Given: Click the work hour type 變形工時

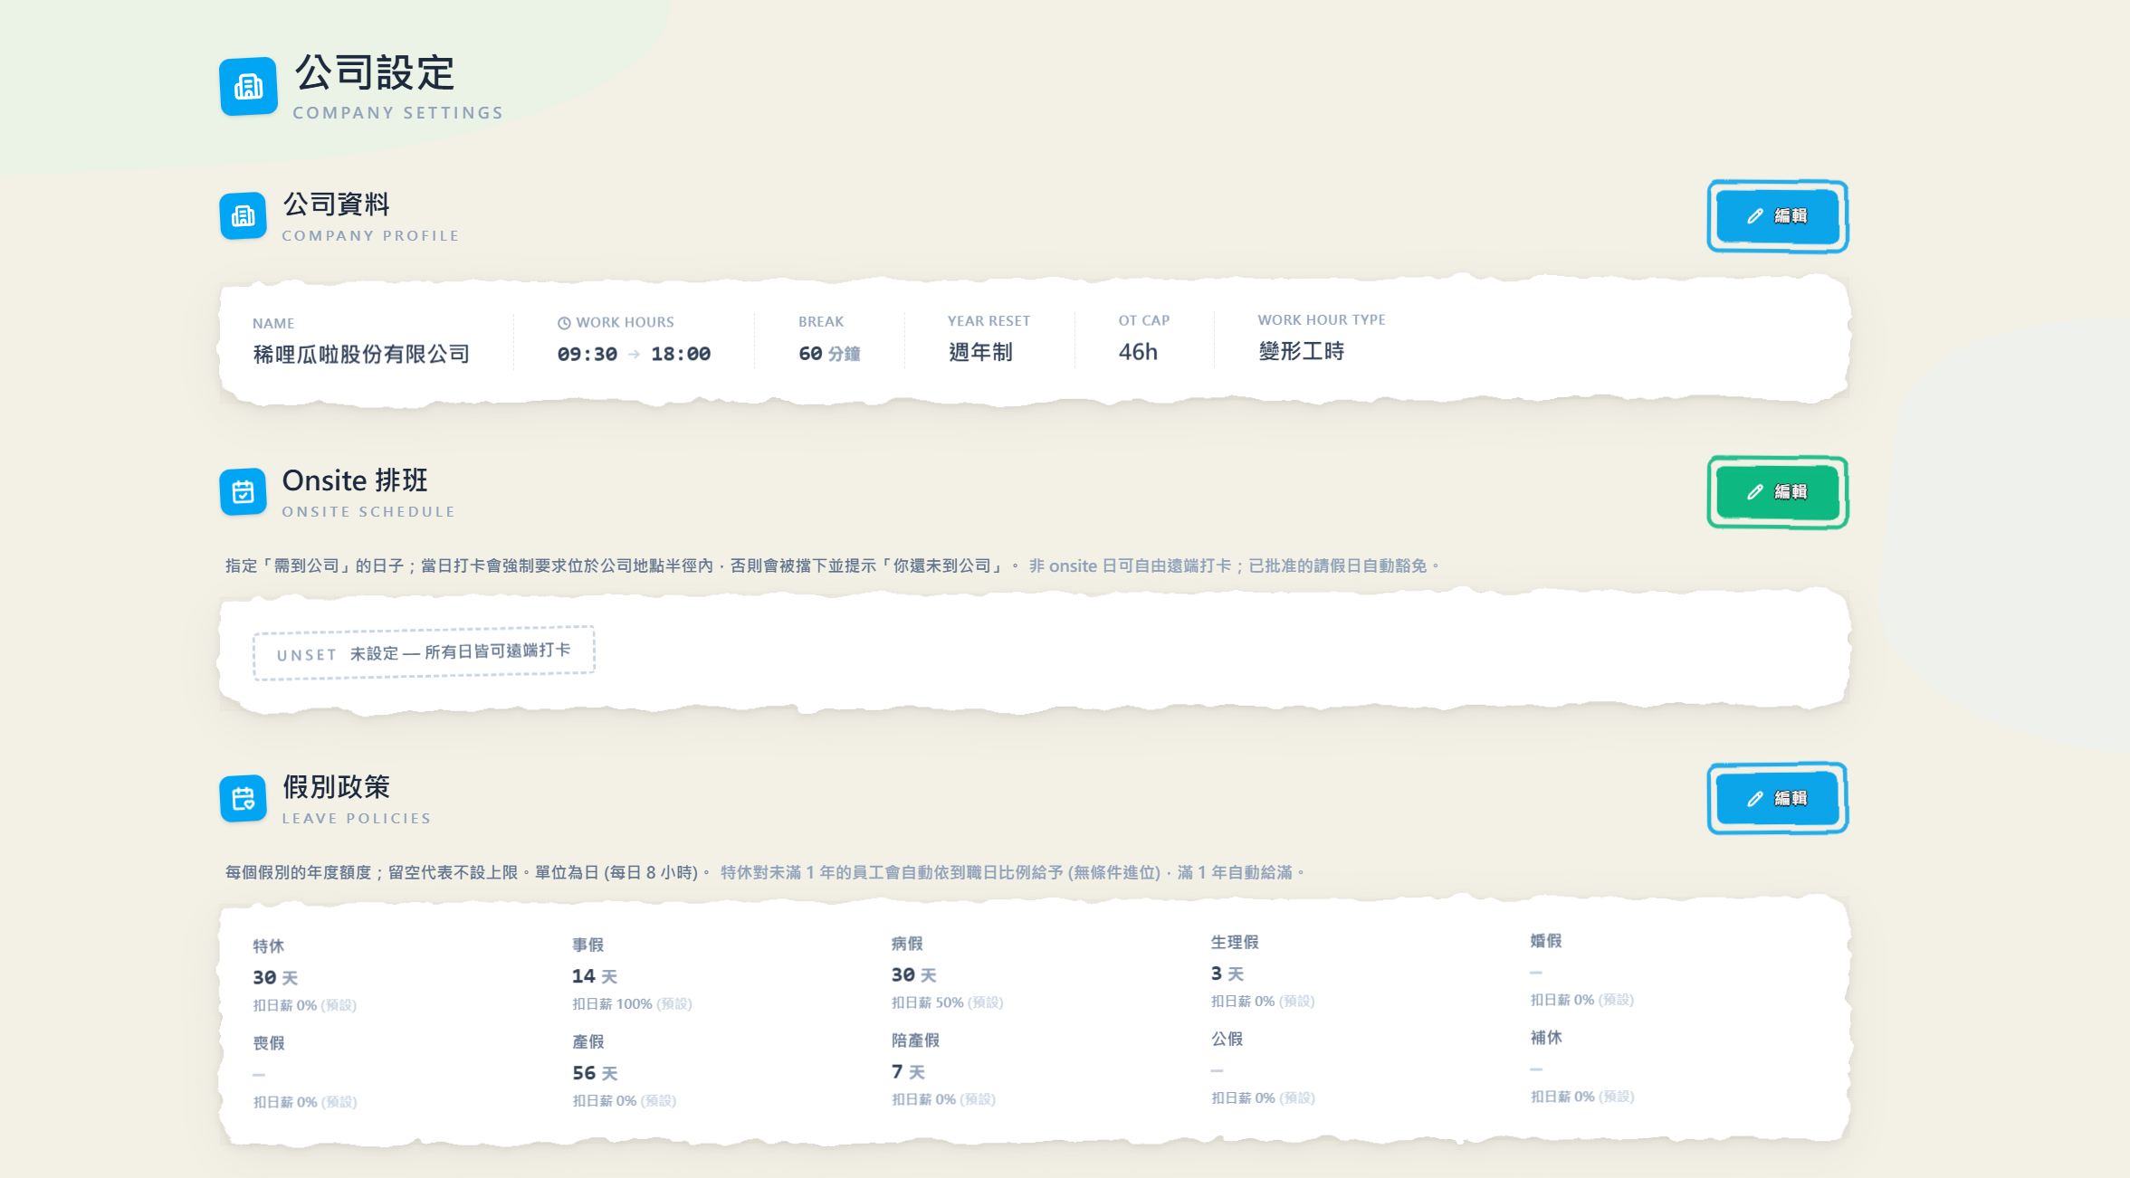Looking at the screenshot, I should coord(1301,351).
